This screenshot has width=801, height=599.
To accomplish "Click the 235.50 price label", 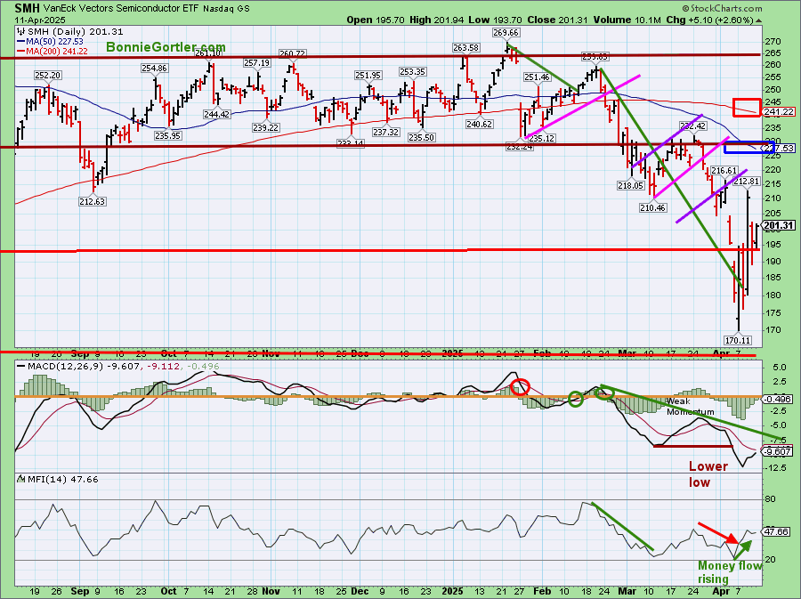I will (x=422, y=137).
